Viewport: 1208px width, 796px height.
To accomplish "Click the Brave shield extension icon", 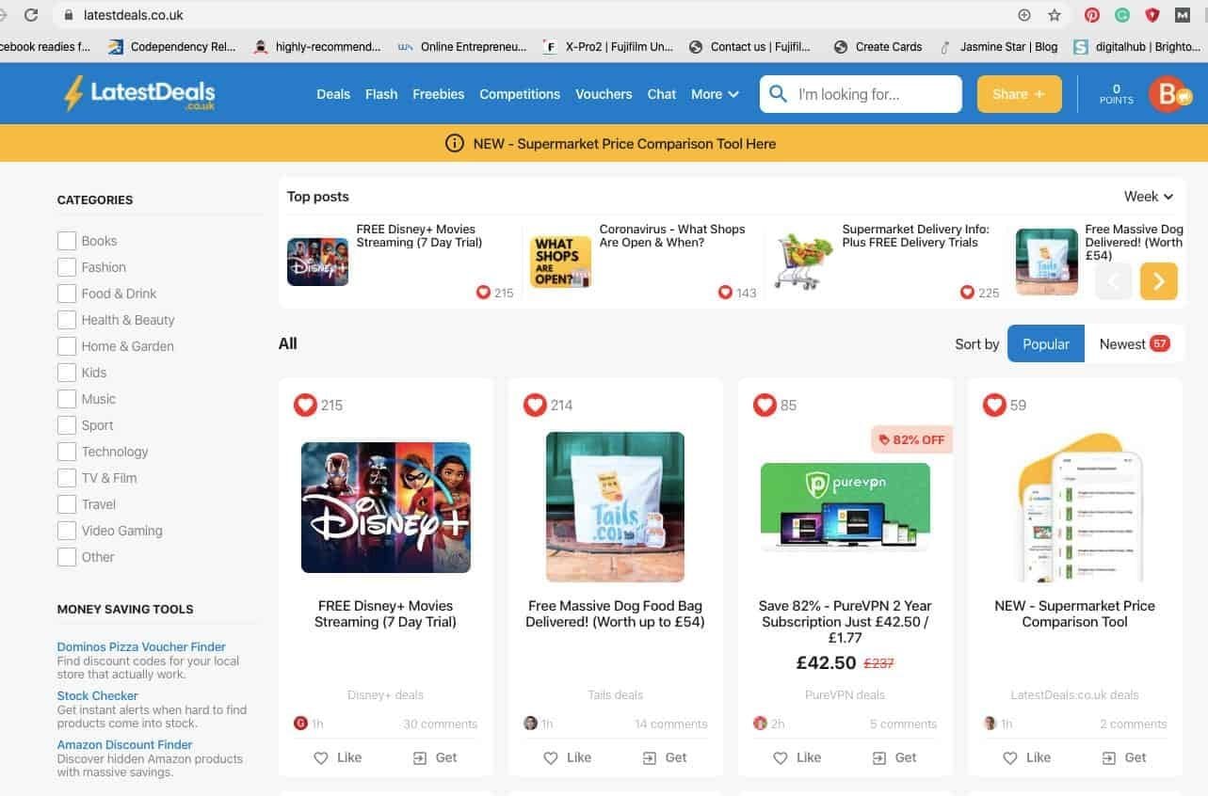I will (1152, 15).
